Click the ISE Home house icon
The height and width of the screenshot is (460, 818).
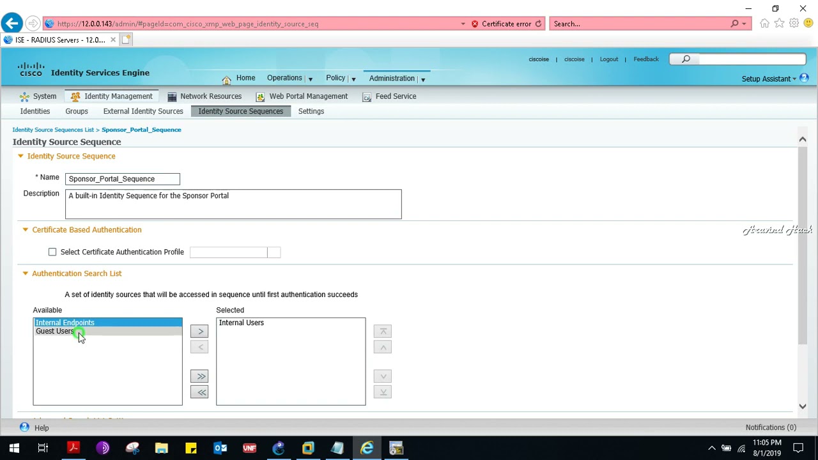click(x=226, y=79)
